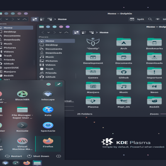The height and width of the screenshot is (166, 166).
Task: Open back-history dropdown chevron in front Dolphin window
Action: tap(49, 32)
